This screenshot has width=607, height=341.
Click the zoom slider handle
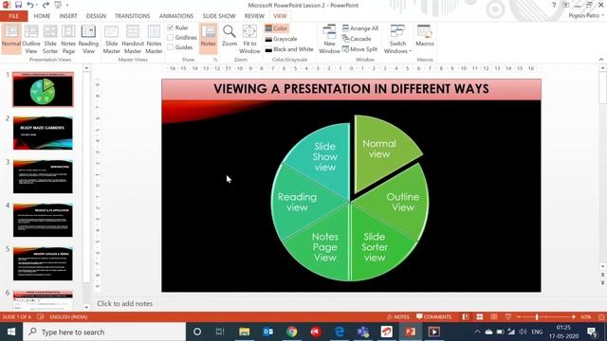(537, 316)
